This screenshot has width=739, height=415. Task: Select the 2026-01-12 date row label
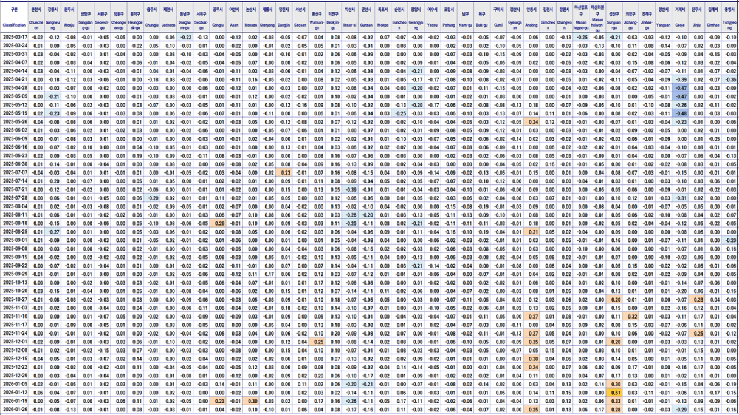(15, 393)
